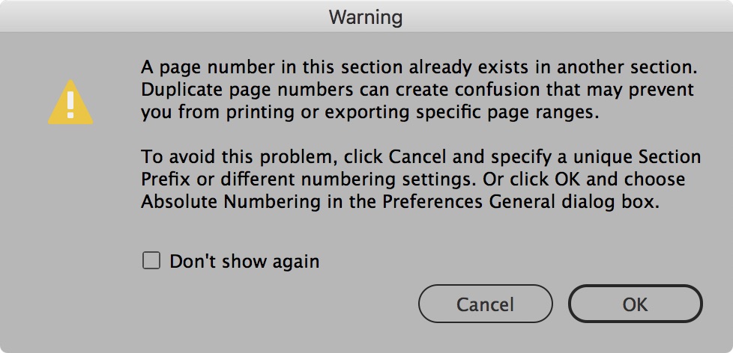
Task: Click the line starting "Duplicate page numbers"
Action: tap(417, 90)
